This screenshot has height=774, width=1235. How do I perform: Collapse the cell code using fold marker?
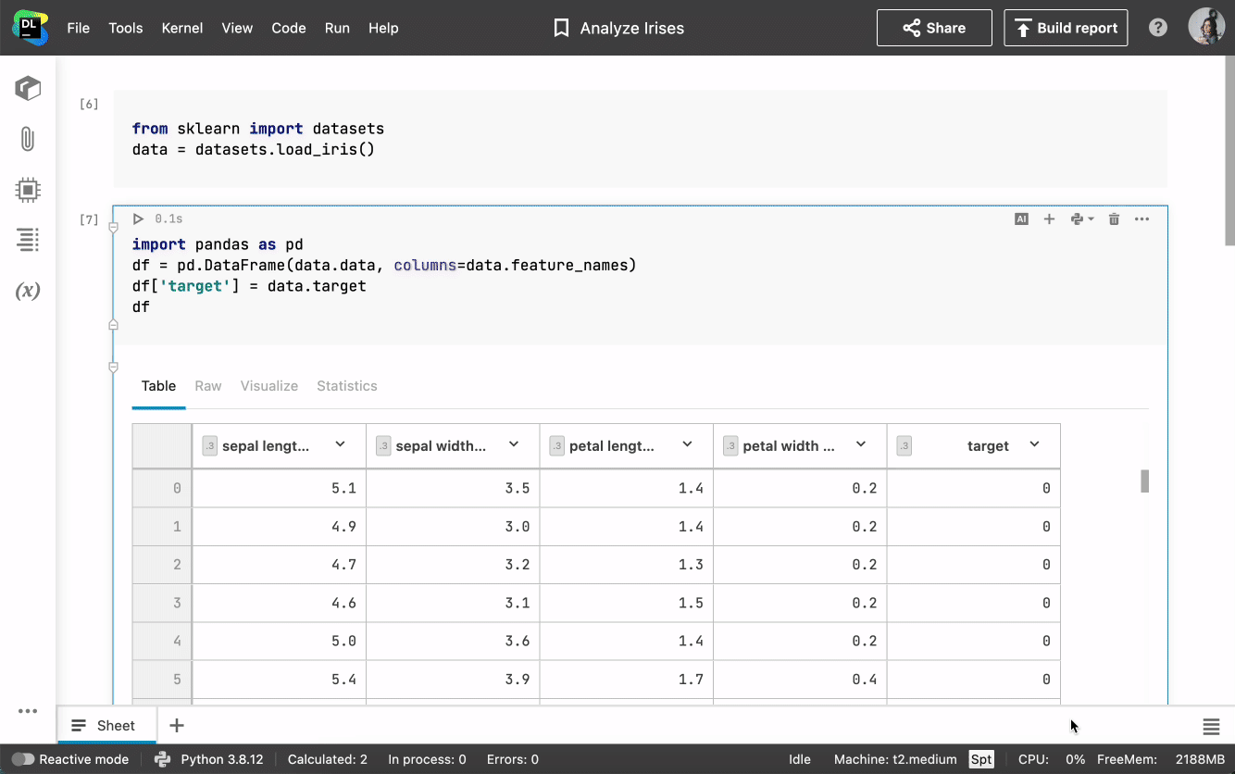(114, 228)
